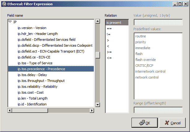Choose the == relation operator
The width and height of the screenshot is (190, 132).
tap(117, 28)
